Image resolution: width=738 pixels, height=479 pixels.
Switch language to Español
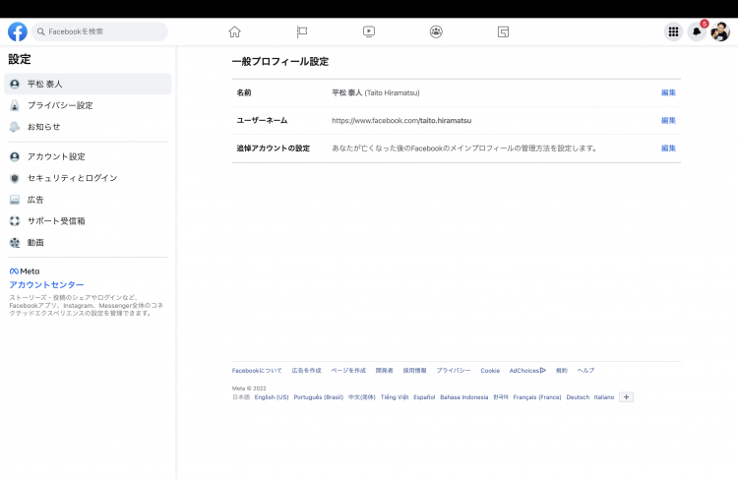pyautogui.click(x=424, y=397)
